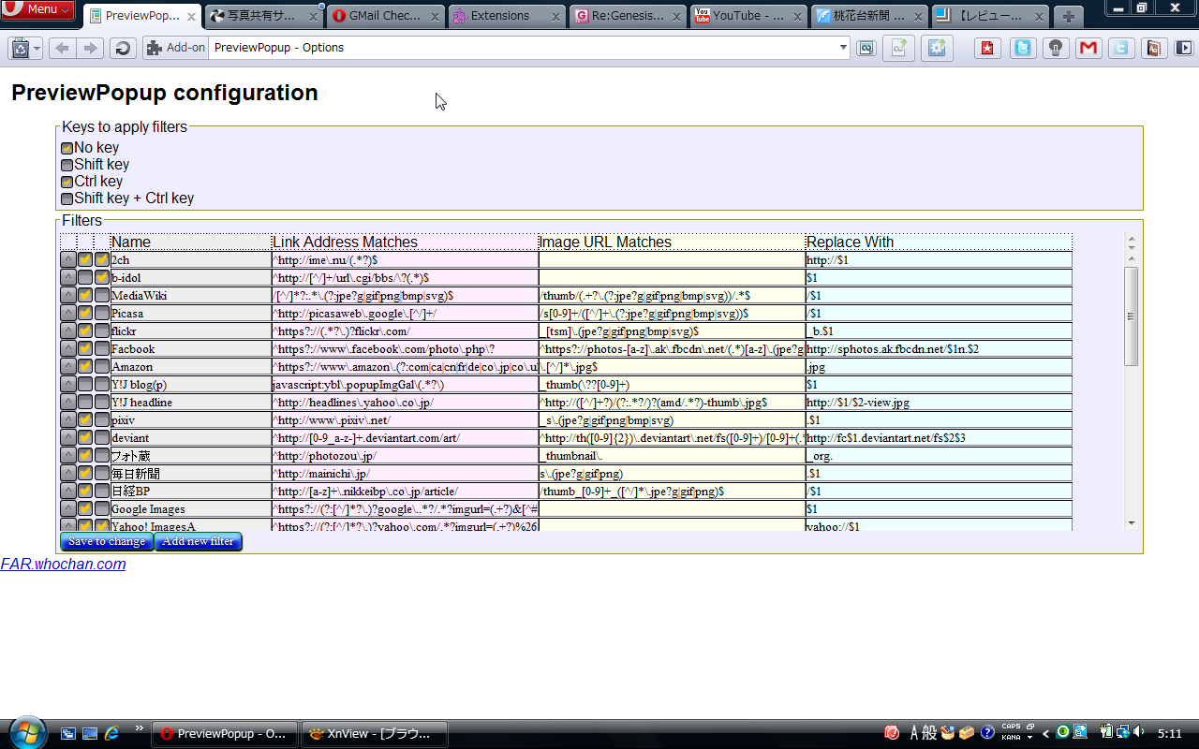Switch to the 桃花台新聞 tab
Screen dimensions: 1199x749
pyautogui.click(x=870, y=16)
